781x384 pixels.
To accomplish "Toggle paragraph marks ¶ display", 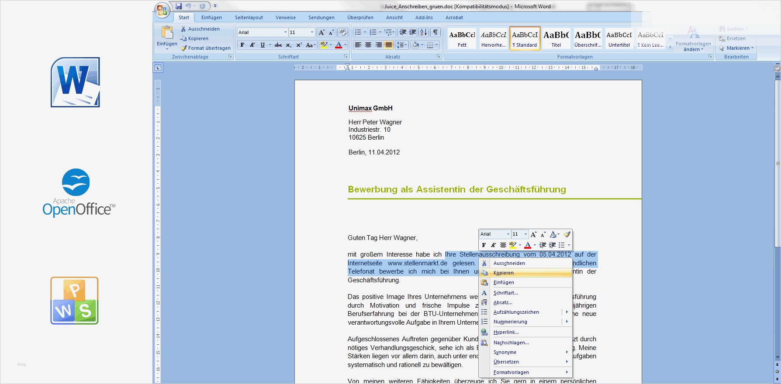I will coord(435,32).
